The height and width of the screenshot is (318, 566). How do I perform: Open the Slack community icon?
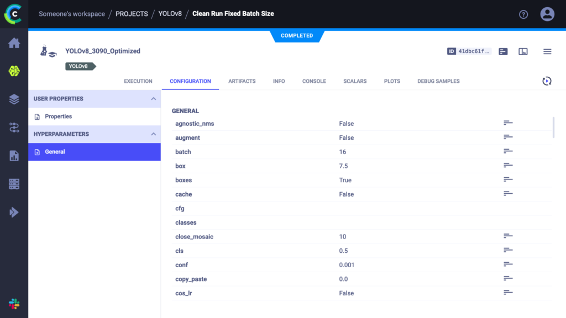tap(14, 304)
